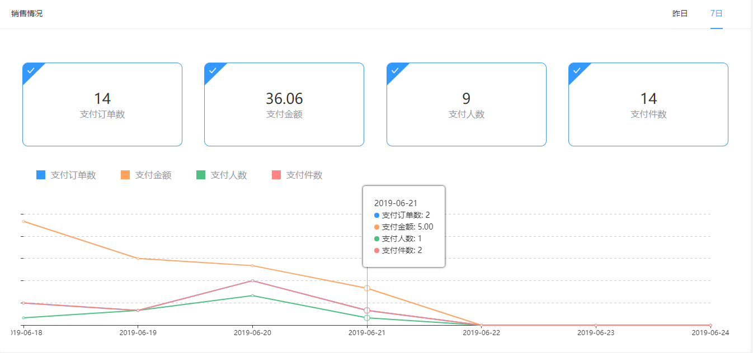Click the 2019-06-22 x-axis date label

point(481,333)
